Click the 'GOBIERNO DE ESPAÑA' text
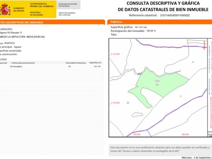 coord(19,10)
